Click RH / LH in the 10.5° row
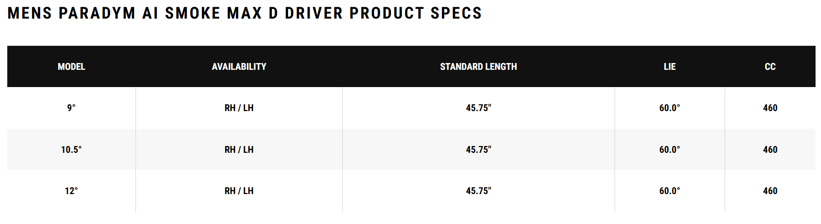The image size is (821, 224). coord(239,150)
